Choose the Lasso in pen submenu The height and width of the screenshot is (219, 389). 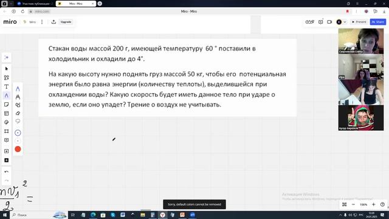click(x=18, y=122)
